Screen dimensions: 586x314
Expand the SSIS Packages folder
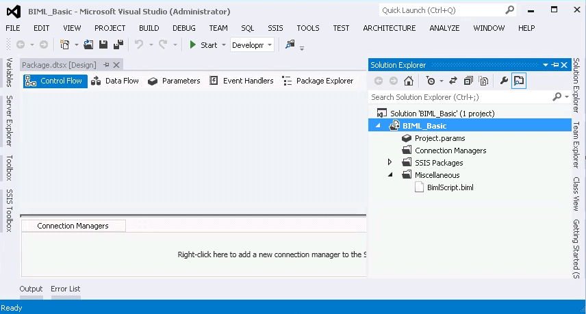tap(390, 162)
